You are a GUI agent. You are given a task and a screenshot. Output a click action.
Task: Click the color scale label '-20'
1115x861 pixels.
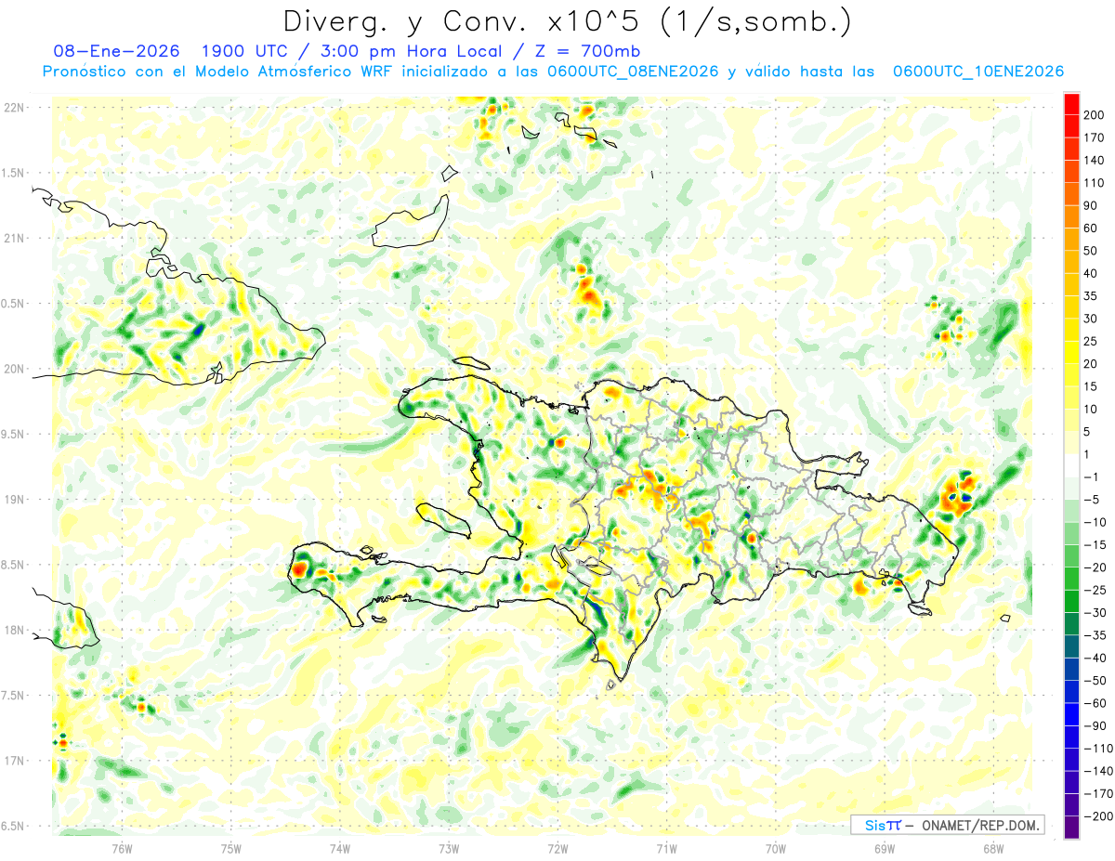coord(1095,567)
